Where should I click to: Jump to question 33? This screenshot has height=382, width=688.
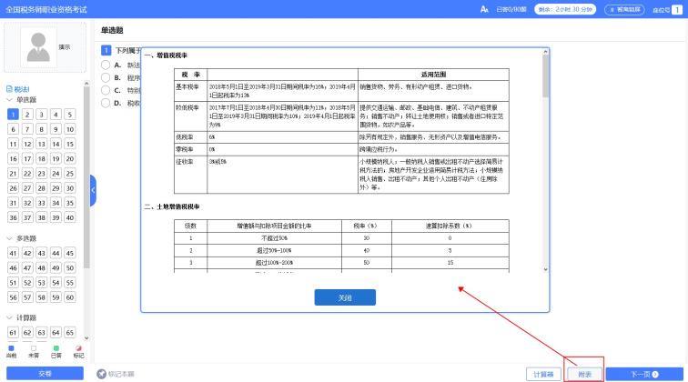coord(41,203)
